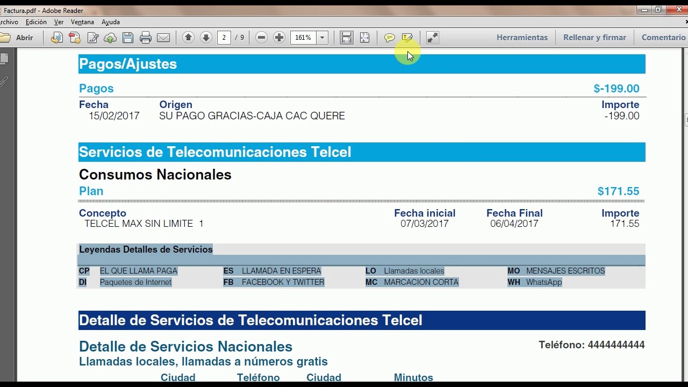This screenshot has height=387, width=688.
Task: Click the page number field showing 2
Action: pos(224,38)
